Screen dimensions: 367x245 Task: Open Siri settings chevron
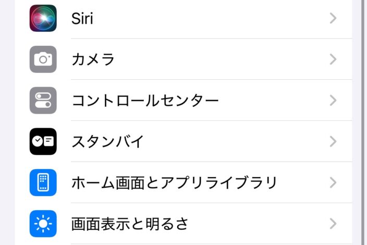click(x=333, y=18)
